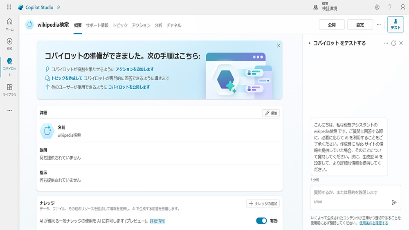The width and height of the screenshot is (409, 230).
Task: Switch to the サポート情報 tab
Action: click(x=97, y=25)
